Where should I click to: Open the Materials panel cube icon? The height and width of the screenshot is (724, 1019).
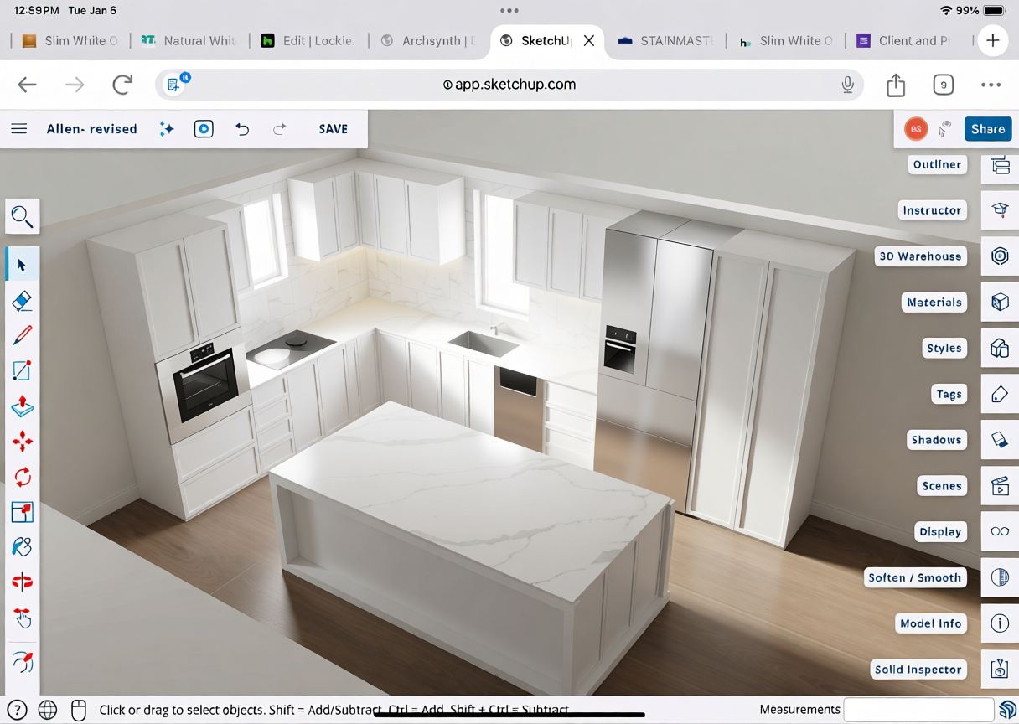pyautogui.click(x=1000, y=303)
